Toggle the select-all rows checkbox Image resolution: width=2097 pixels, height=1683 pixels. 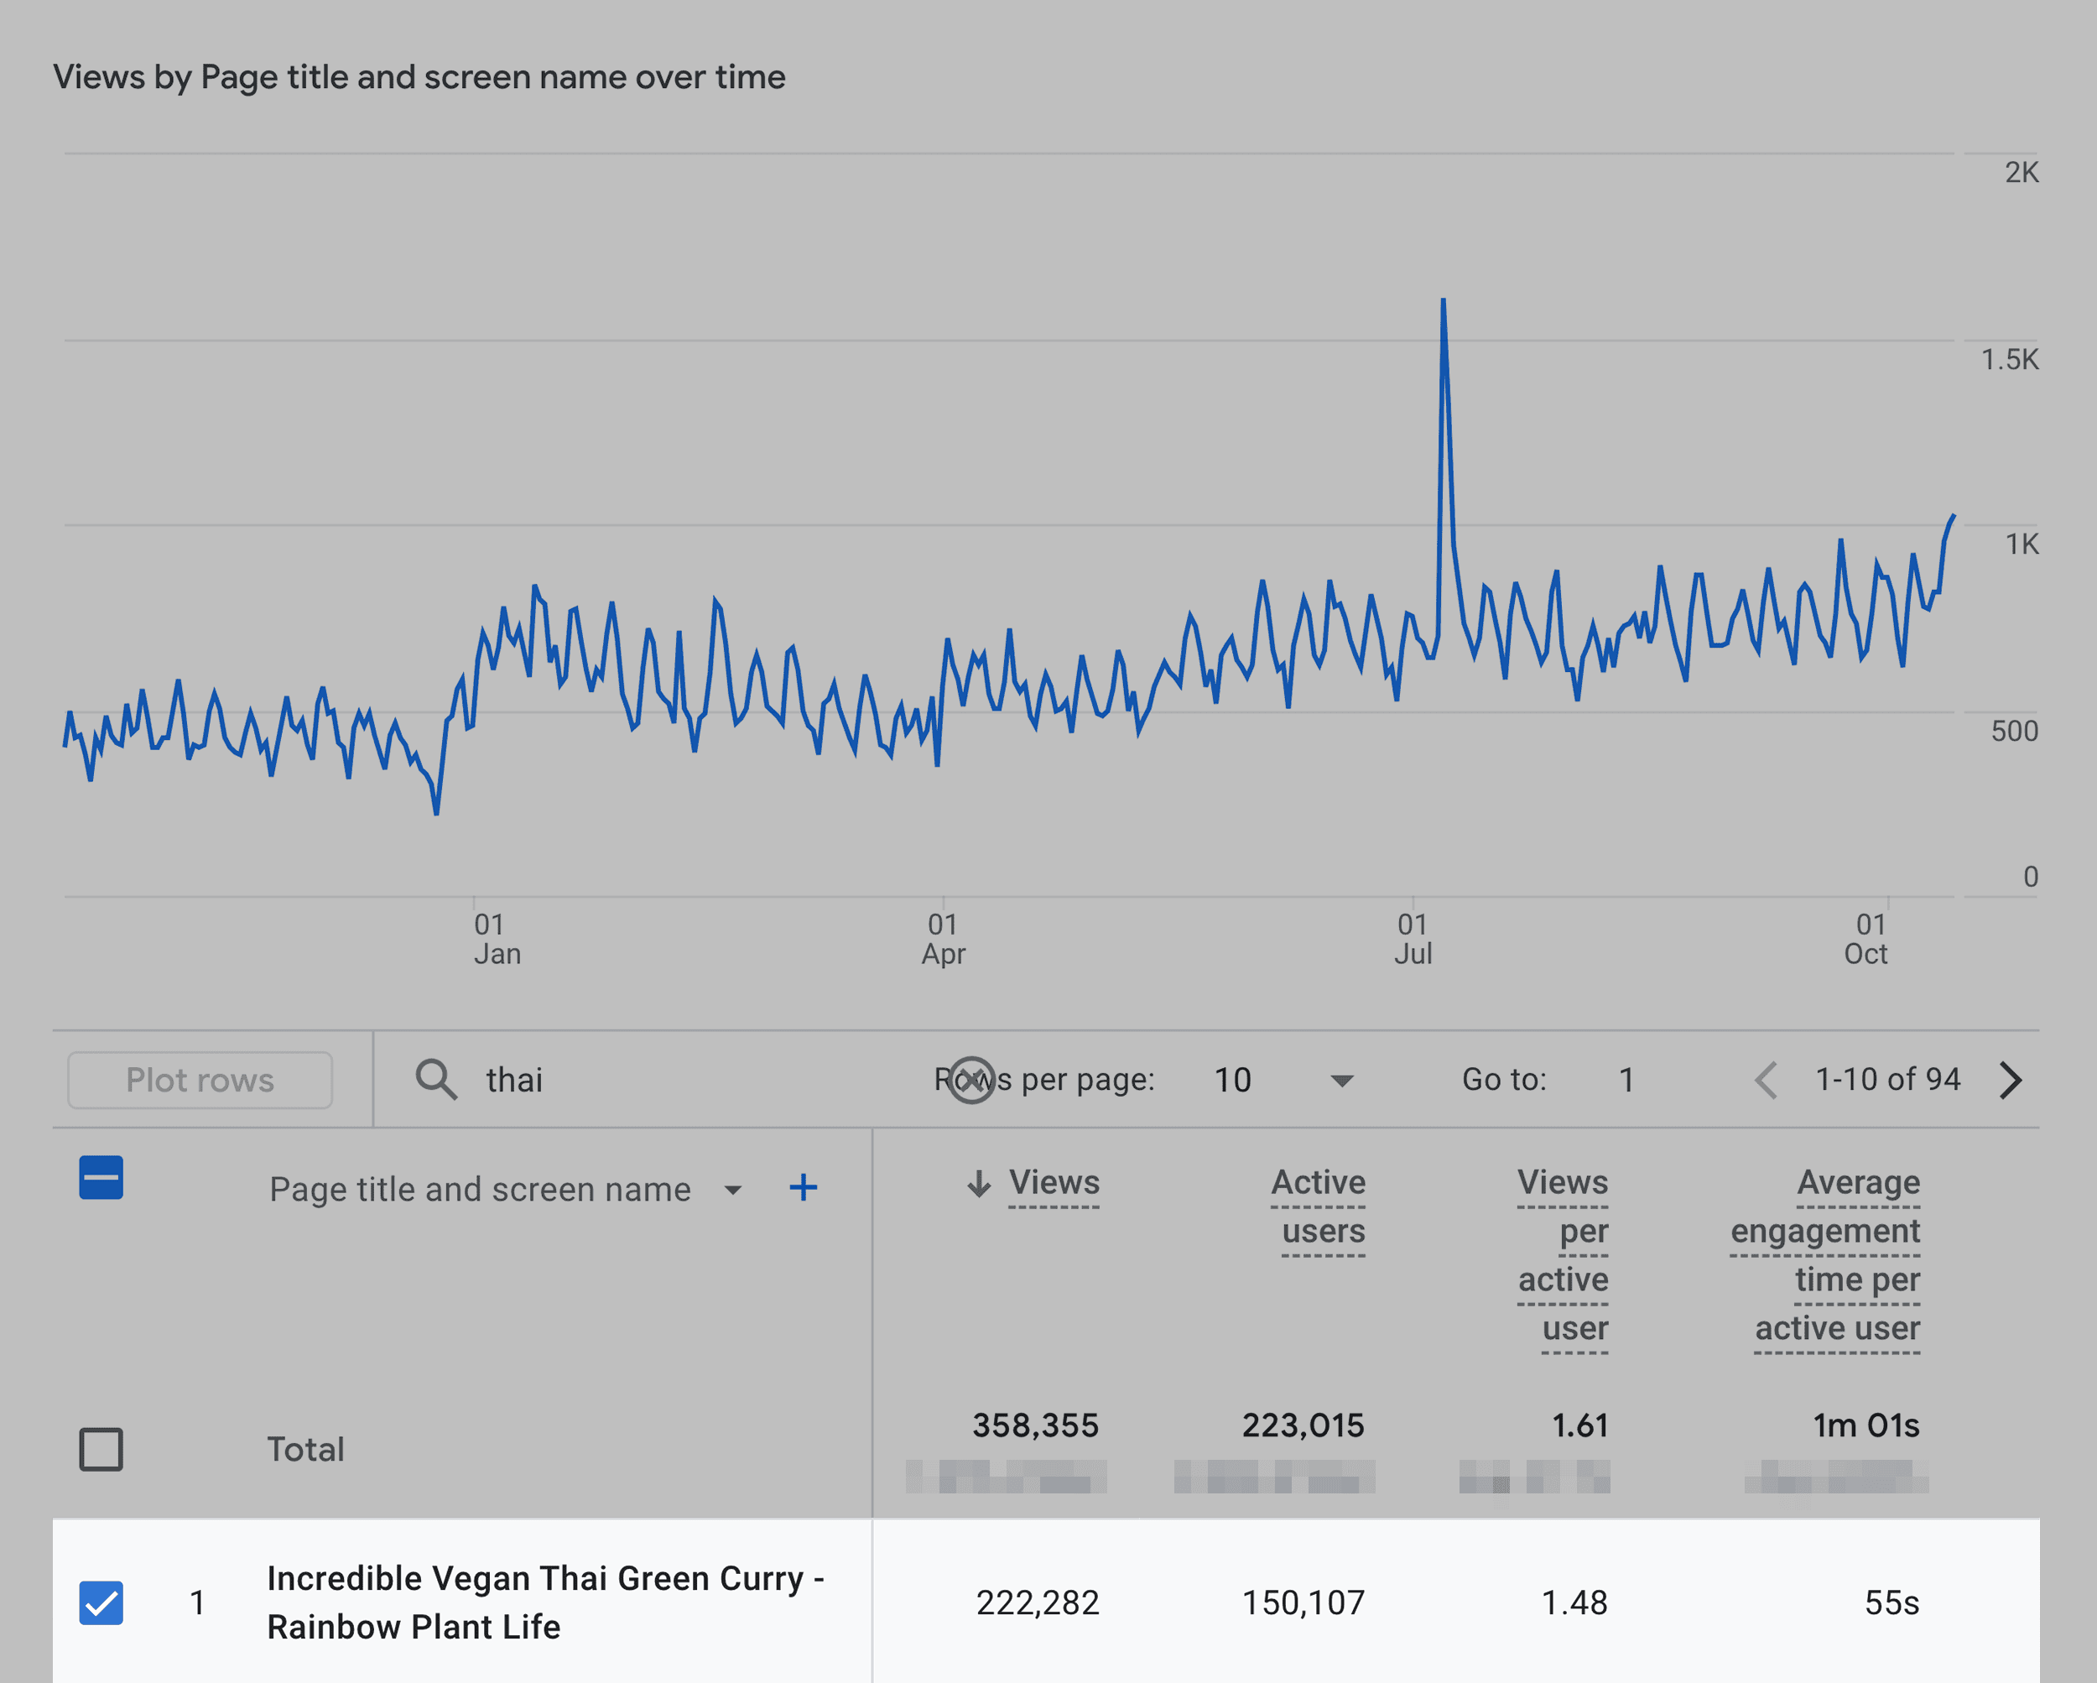click(101, 1178)
